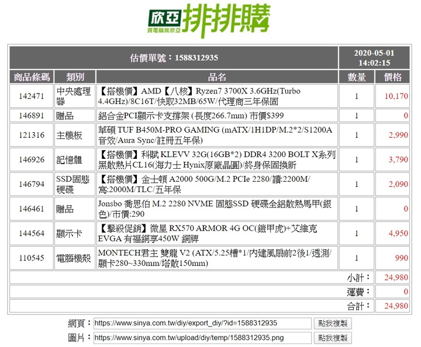Click the MONTECH君主 雙龍 V2 product name
421x347 pixels.
coord(215,258)
